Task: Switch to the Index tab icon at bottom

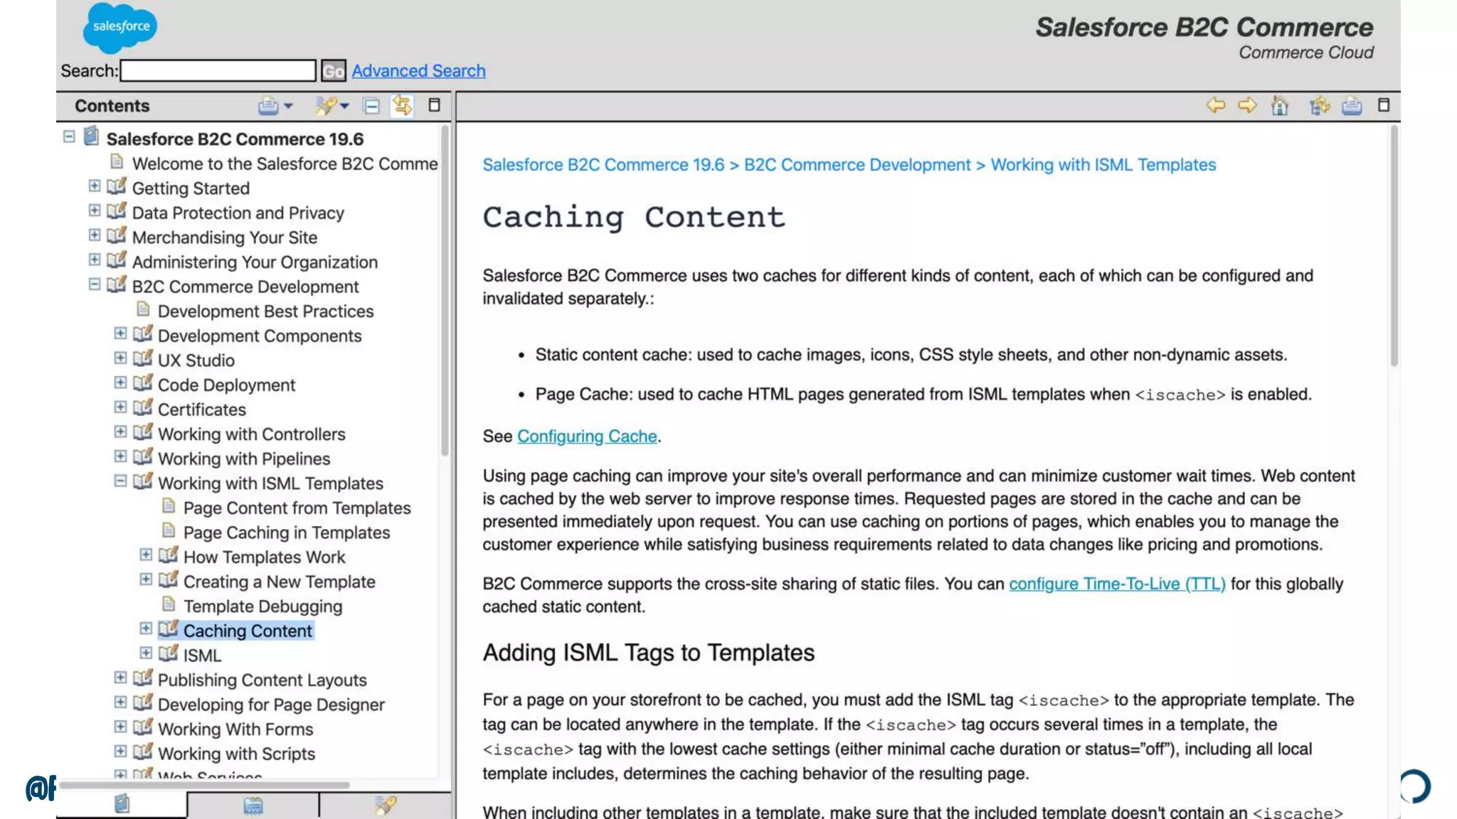Action: 253,805
